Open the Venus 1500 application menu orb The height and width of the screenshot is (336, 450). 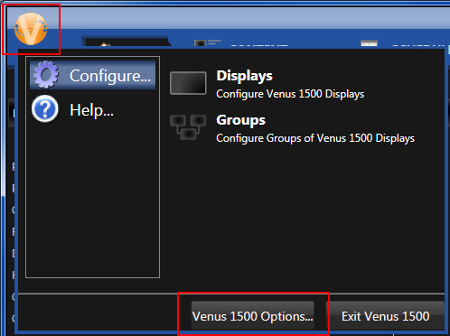pos(31,29)
